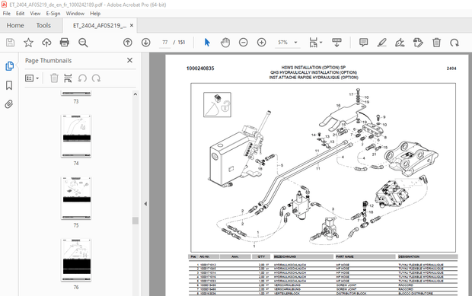Click the Stamp tool icon

[x=418, y=43]
